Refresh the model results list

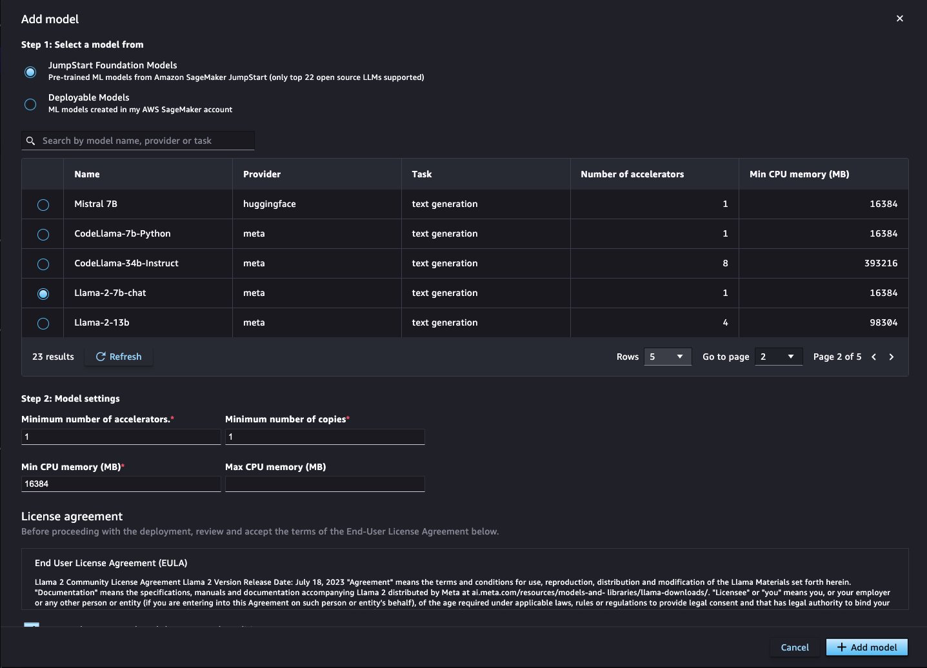coord(119,357)
